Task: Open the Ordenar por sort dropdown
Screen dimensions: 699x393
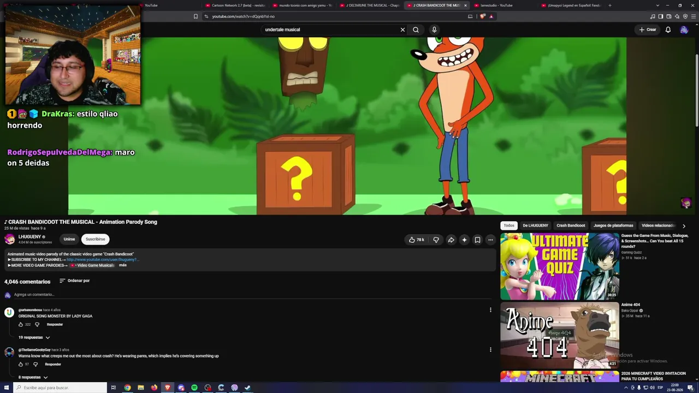Action: pyautogui.click(x=74, y=281)
